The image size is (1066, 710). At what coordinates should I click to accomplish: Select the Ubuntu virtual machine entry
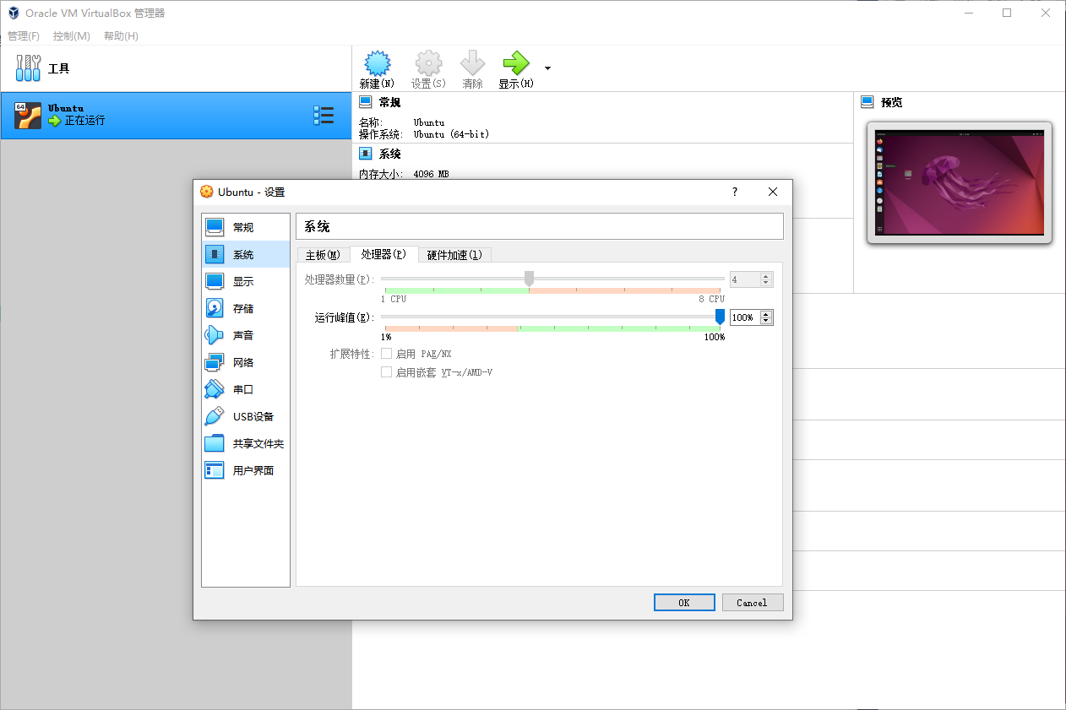click(x=176, y=116)
